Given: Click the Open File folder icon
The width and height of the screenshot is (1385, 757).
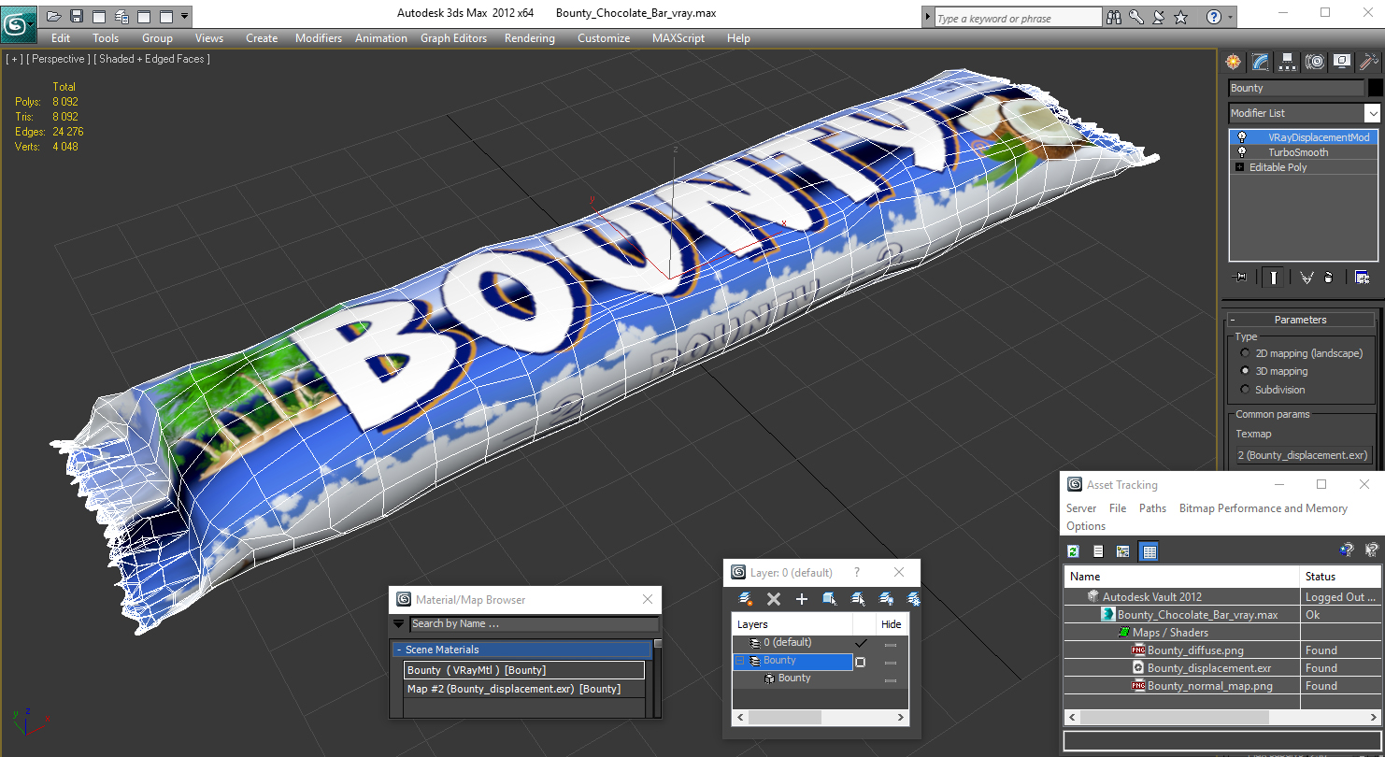Looking at the screenshot, I should [54, 16].
